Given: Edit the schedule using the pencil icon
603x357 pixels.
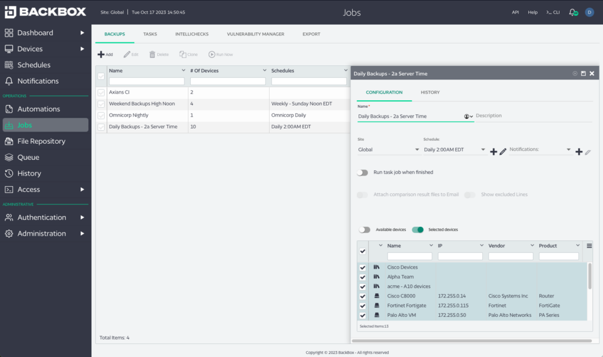Looking at the screenshot, I should [502, 151].
